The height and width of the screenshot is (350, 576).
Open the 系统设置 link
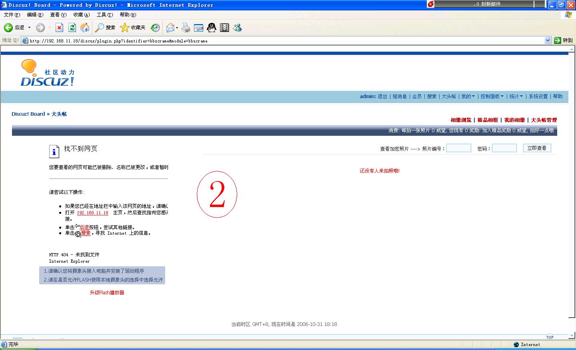coord(538,97)
